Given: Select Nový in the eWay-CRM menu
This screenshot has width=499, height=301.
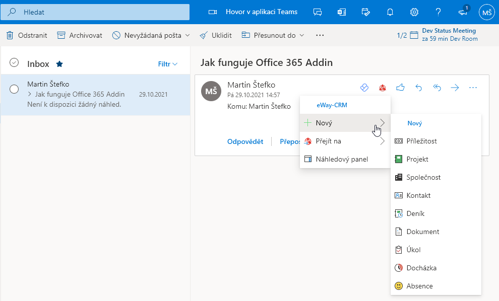Looking at the screenshot, I should [345, 123].
